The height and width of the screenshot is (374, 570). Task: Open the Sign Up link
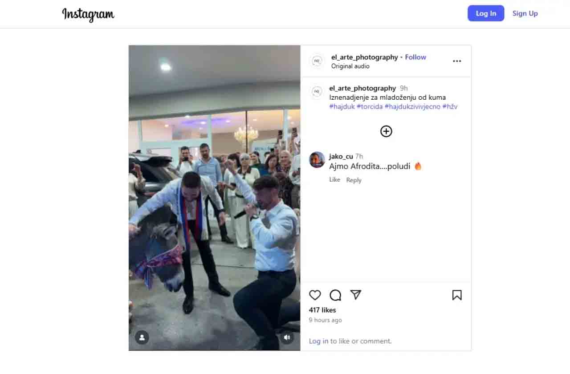(525, 13)
